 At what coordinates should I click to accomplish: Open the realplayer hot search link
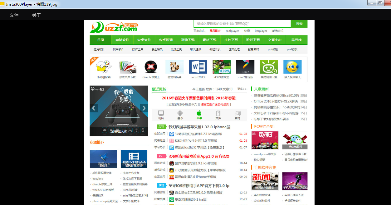[232, 31]
